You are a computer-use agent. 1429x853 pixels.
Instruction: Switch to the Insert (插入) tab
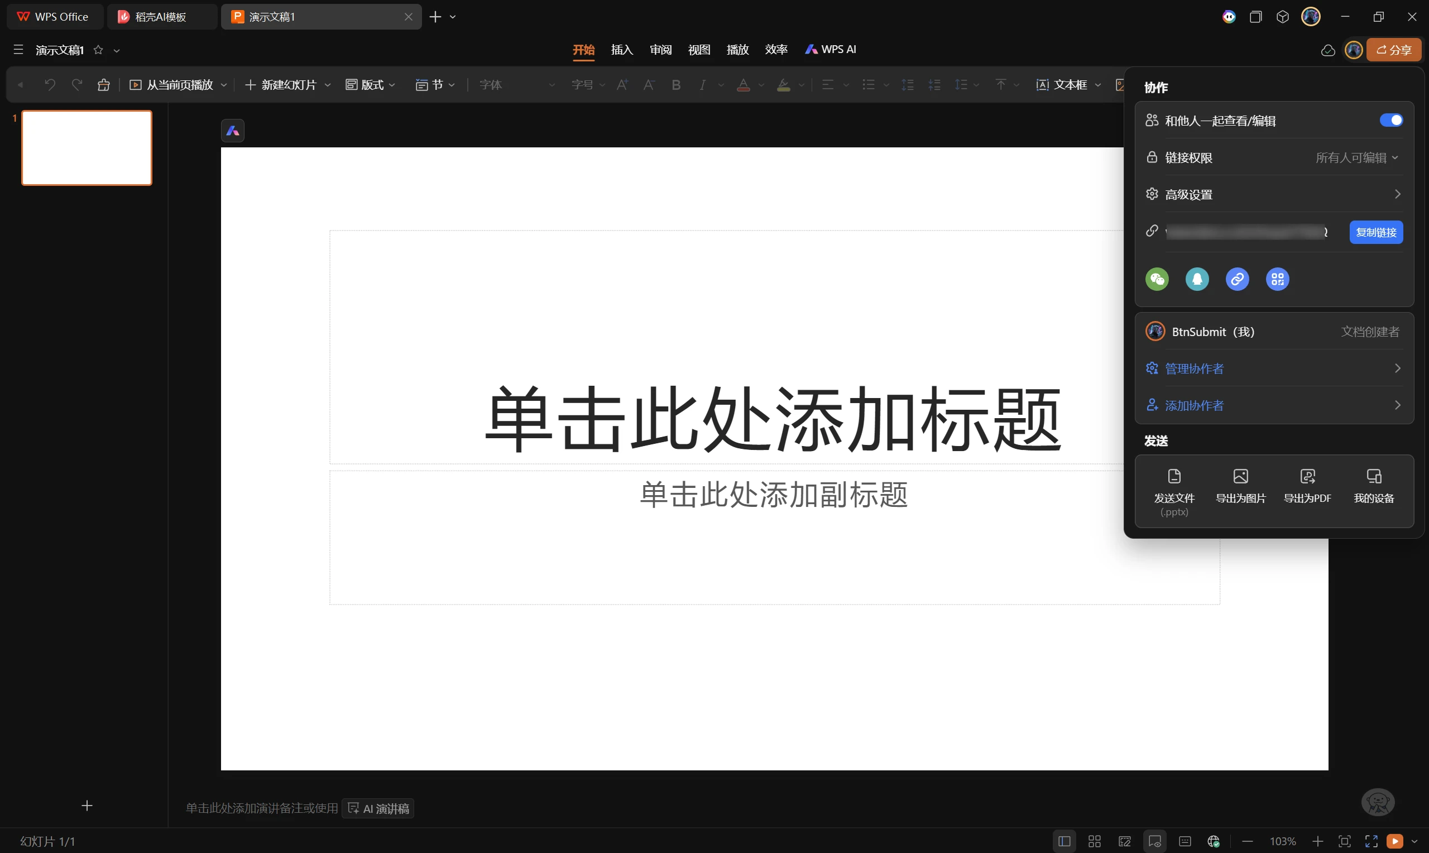[x=622, y=50]
